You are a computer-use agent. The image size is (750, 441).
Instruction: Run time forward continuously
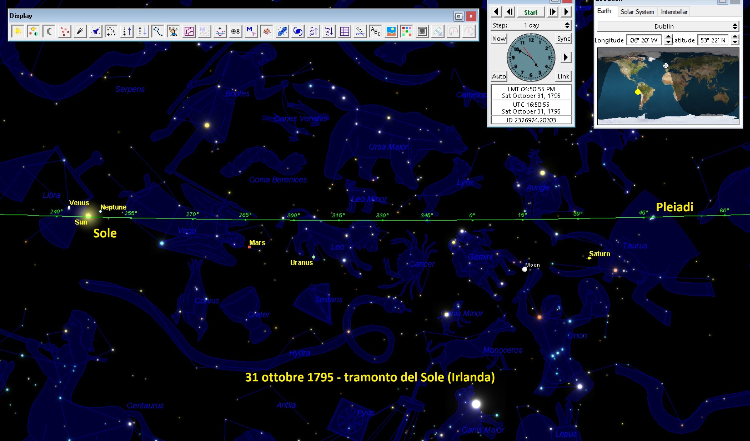[x=566, y=12]
